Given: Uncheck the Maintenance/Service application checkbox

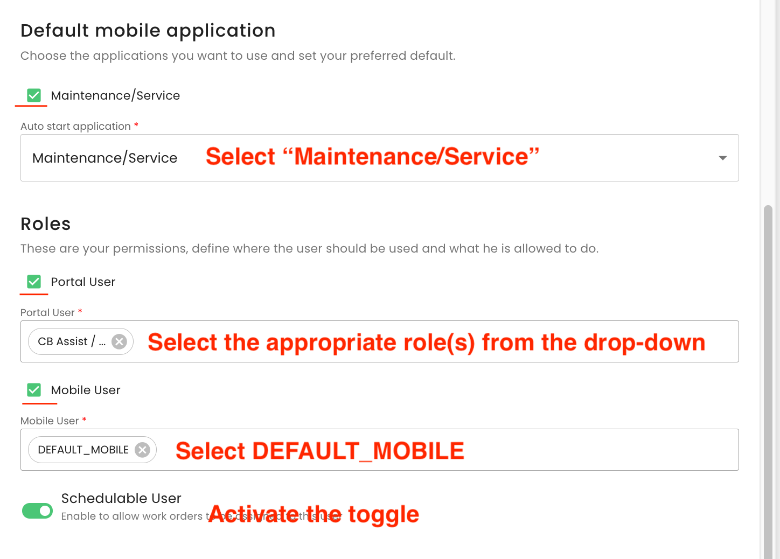Looking at the screenshot, I should [34, 95].
